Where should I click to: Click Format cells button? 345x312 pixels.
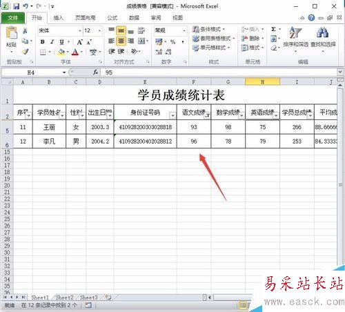pos(253,48)
